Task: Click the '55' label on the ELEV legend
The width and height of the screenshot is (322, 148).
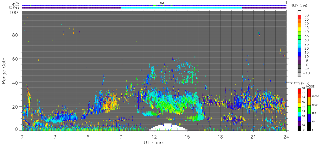Action: [306, 20]
